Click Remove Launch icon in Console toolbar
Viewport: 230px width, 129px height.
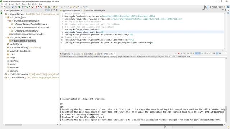click(x=181, y=53)
